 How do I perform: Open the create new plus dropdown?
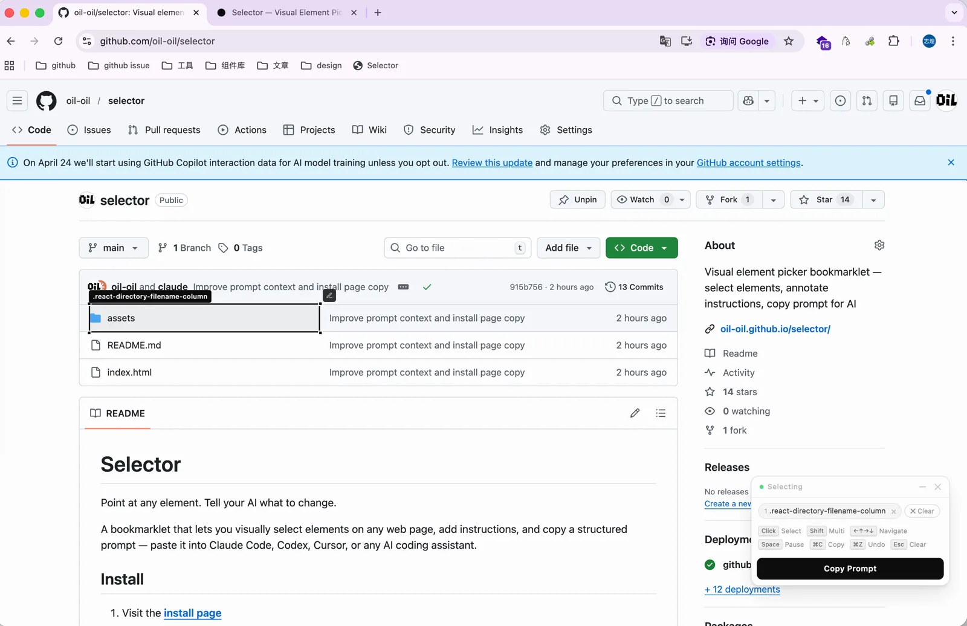click(x=808, y=101)
